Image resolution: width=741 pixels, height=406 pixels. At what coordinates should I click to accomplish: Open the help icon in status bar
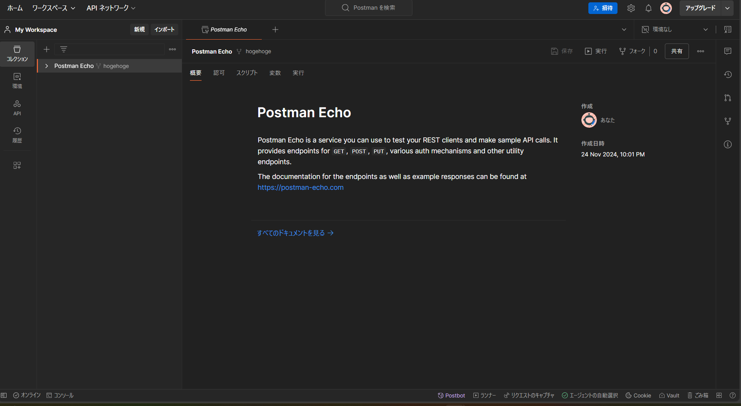[732, 395]
